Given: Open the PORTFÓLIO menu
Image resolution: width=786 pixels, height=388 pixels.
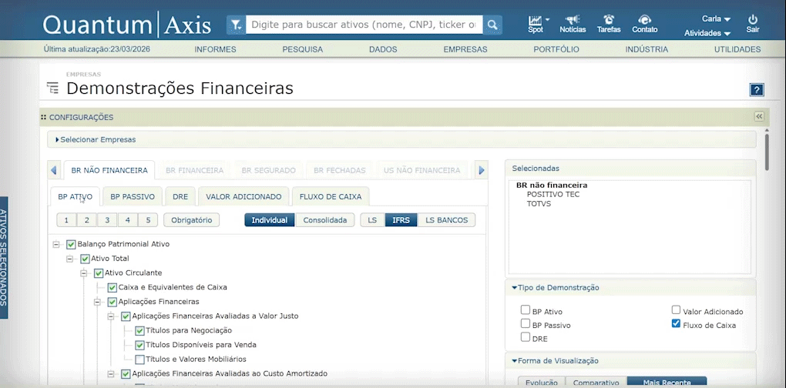Looking at the screenshot, I should coord(556,49).
